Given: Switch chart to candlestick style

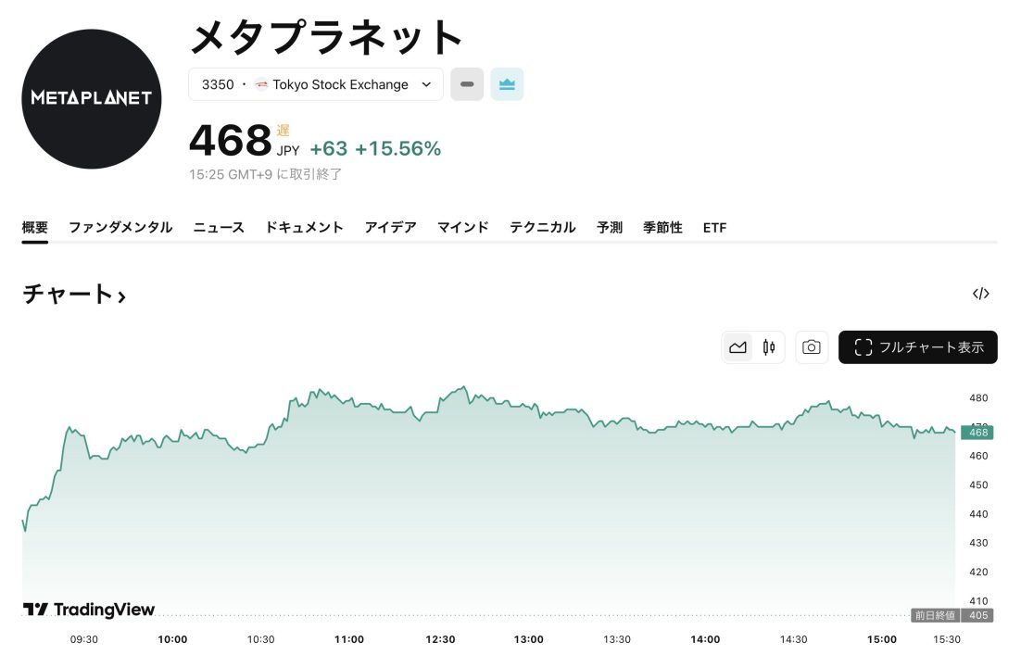Looking at the screenshot, I should 769,347.
